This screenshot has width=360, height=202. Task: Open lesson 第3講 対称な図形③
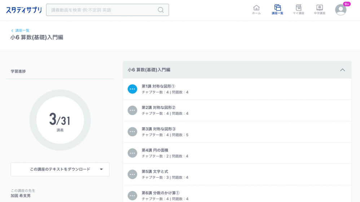(x=159, y=129)
